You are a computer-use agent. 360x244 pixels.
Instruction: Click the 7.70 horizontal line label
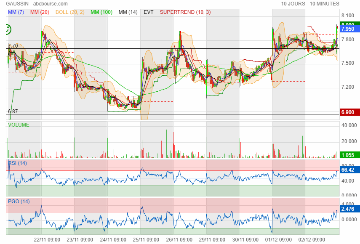13,45
